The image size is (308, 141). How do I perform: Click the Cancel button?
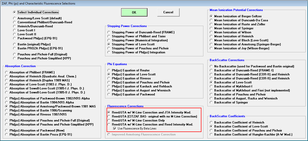click(x=168, y=12)
